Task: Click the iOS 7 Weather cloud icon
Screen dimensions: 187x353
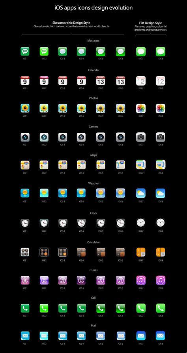Action: point(141,193)
